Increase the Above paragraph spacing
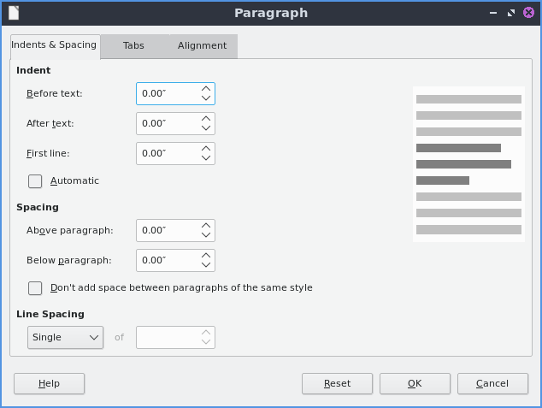This screenshot has width=542, height=408. (205, 225)
